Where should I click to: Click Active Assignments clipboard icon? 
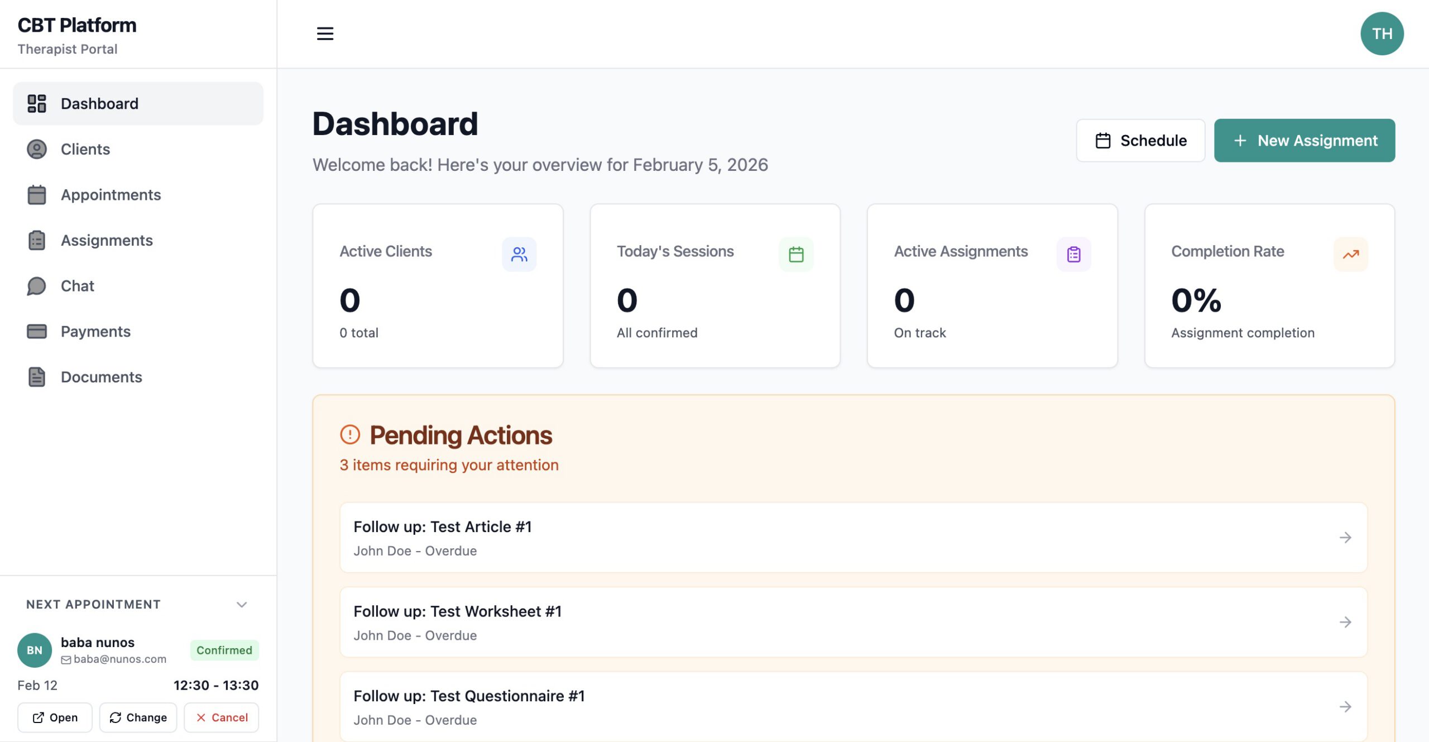click(x=1073, y=255)
